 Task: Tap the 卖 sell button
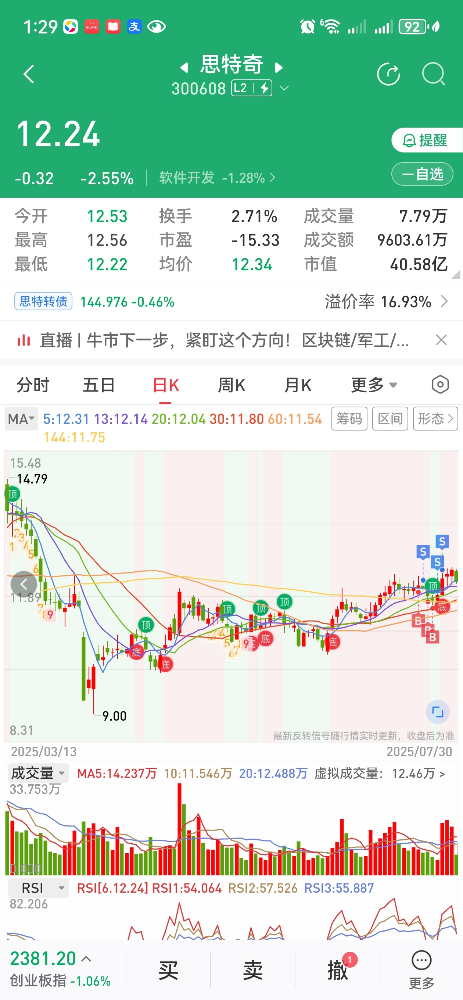253,970
